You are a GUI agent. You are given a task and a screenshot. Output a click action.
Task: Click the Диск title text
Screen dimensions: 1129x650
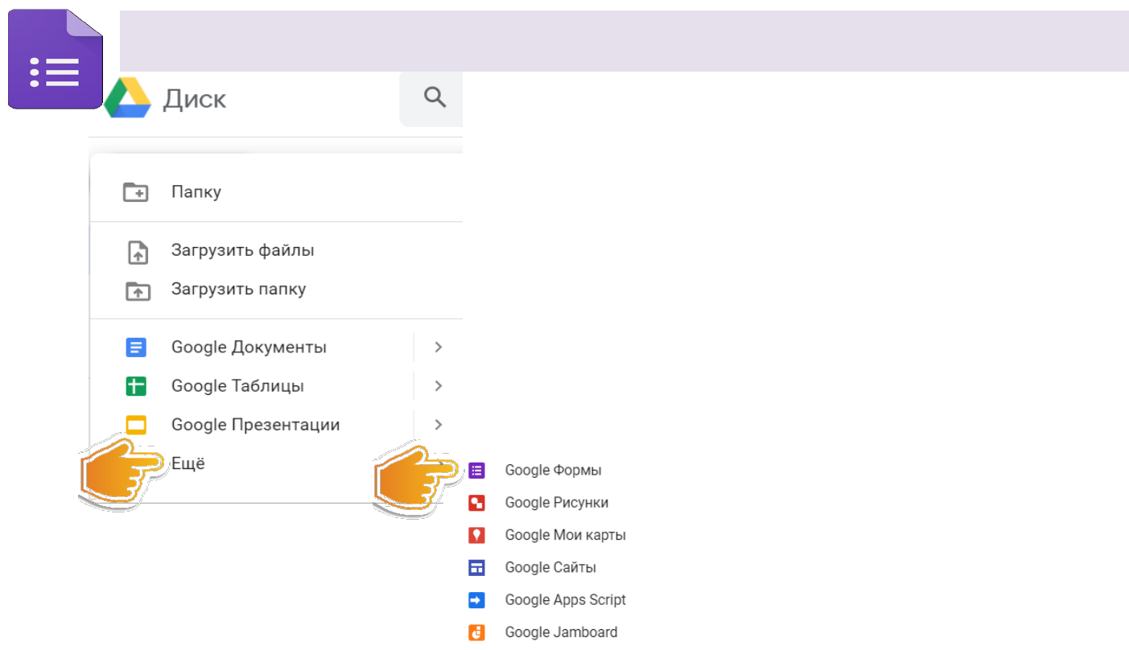point(195,99)
